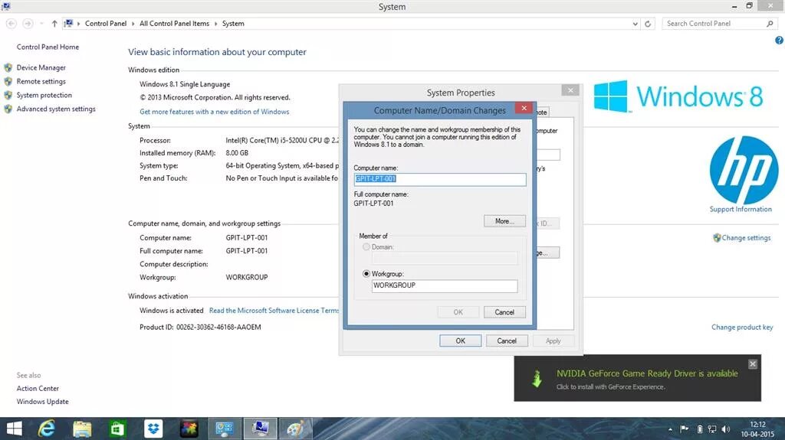
Task: Go to Control Panel Home
Action: point(48,47)
